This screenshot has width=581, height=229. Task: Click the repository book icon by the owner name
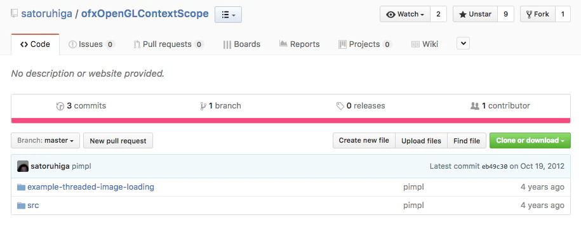coord(15,14)
